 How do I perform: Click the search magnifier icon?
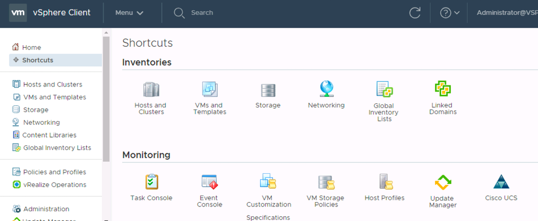(x=179, y=13)
